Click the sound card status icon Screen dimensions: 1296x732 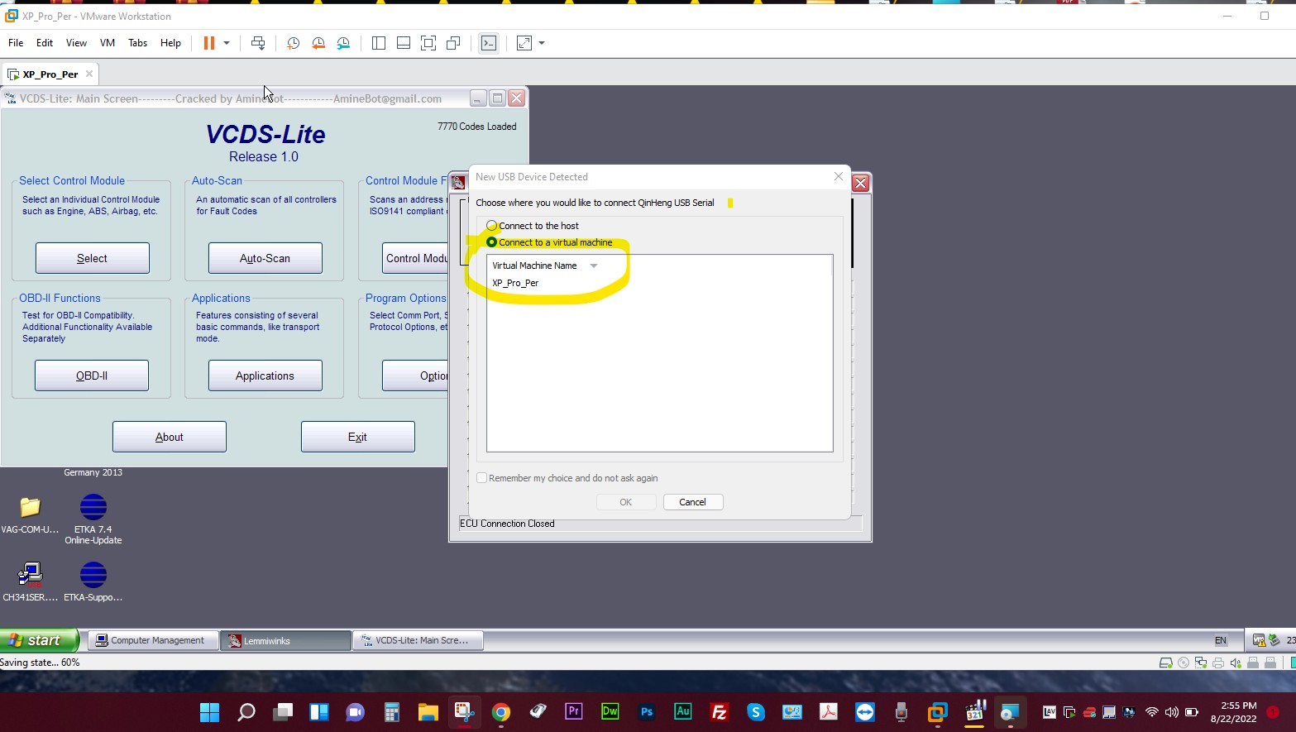coord(1236,663)
